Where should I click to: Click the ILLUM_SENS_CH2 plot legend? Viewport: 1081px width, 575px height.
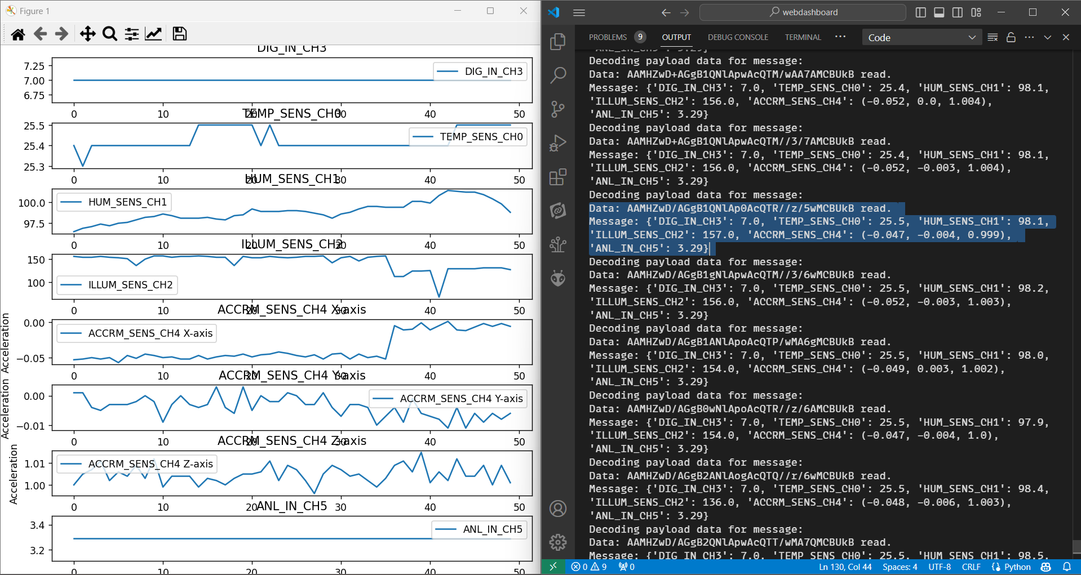[x=117, y=285]
